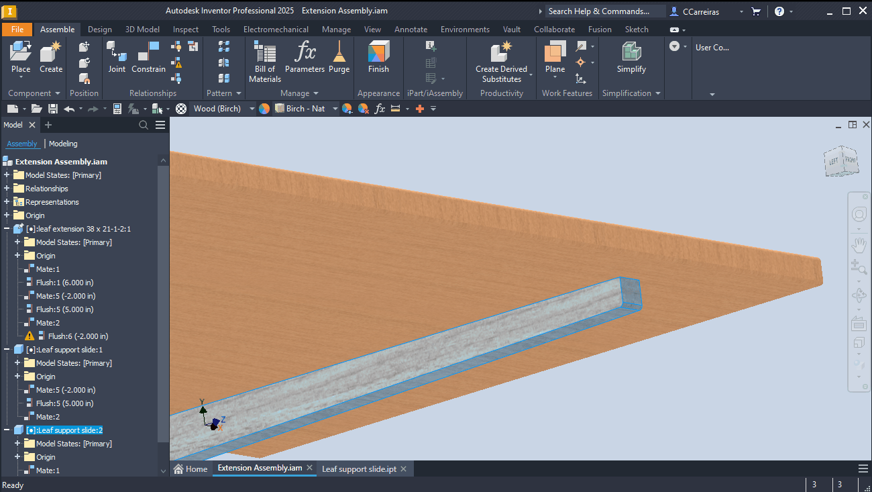Click the search icon in Model browser

coord(144,125)
